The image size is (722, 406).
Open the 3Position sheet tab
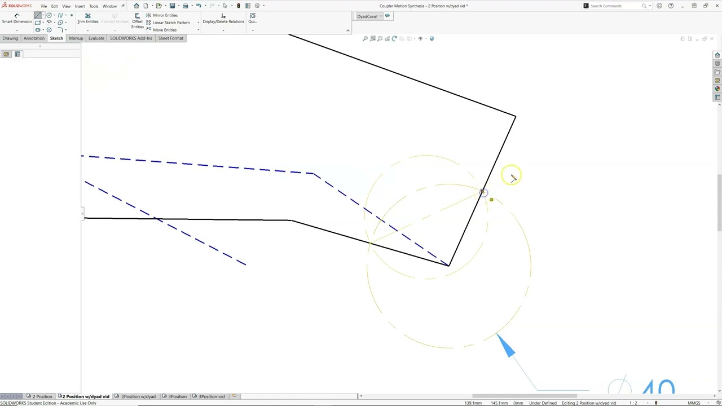tap(174, 396)
